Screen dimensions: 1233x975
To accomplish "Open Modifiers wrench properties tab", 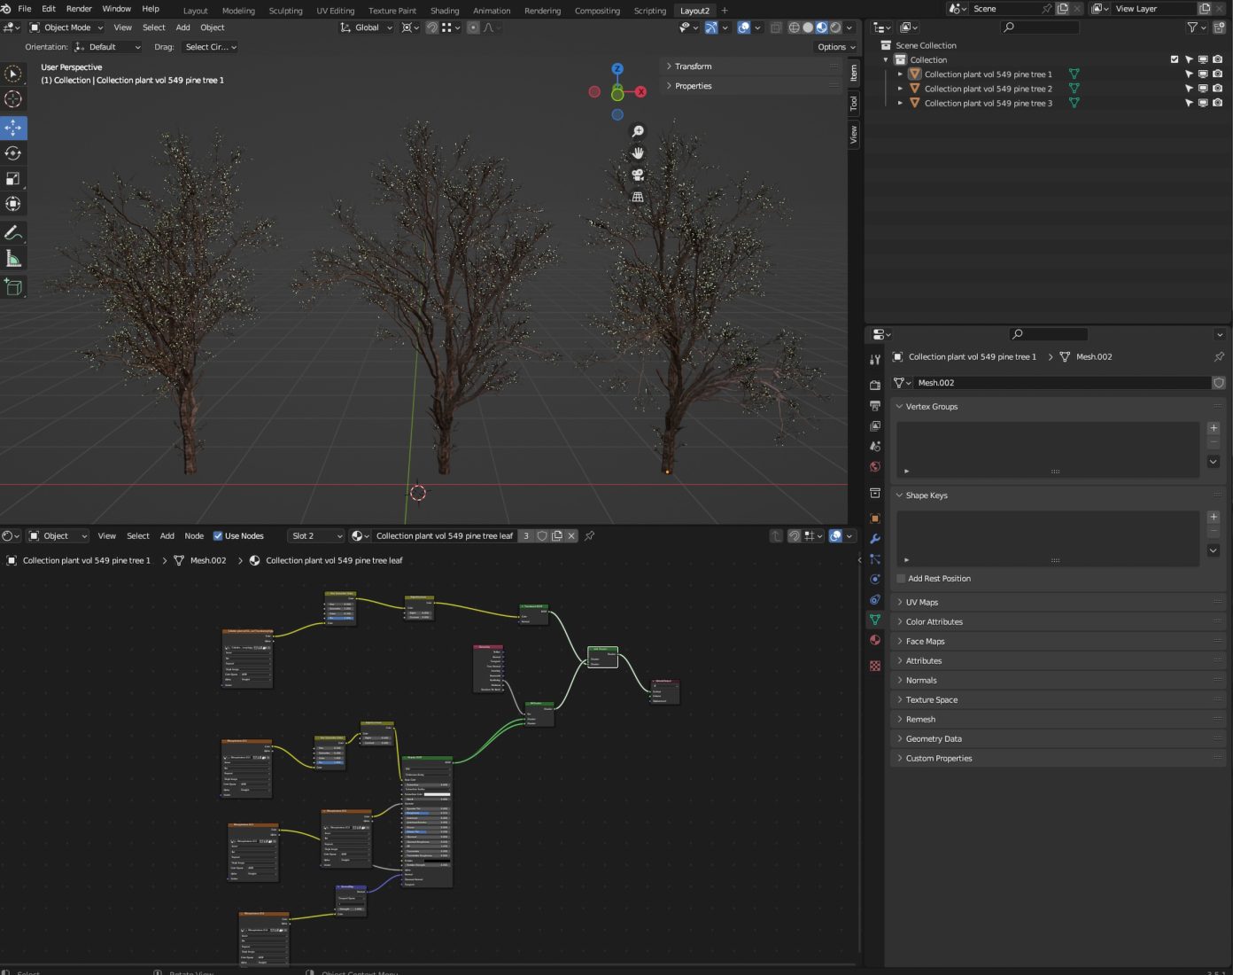I will tap(875, 539).
